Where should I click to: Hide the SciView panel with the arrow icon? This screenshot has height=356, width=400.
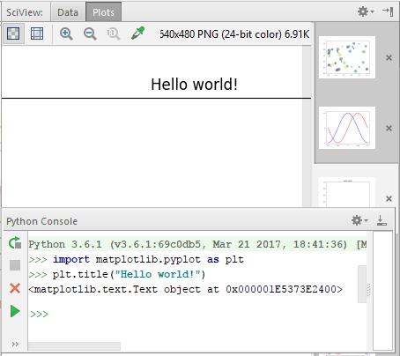tap(388, 11)
